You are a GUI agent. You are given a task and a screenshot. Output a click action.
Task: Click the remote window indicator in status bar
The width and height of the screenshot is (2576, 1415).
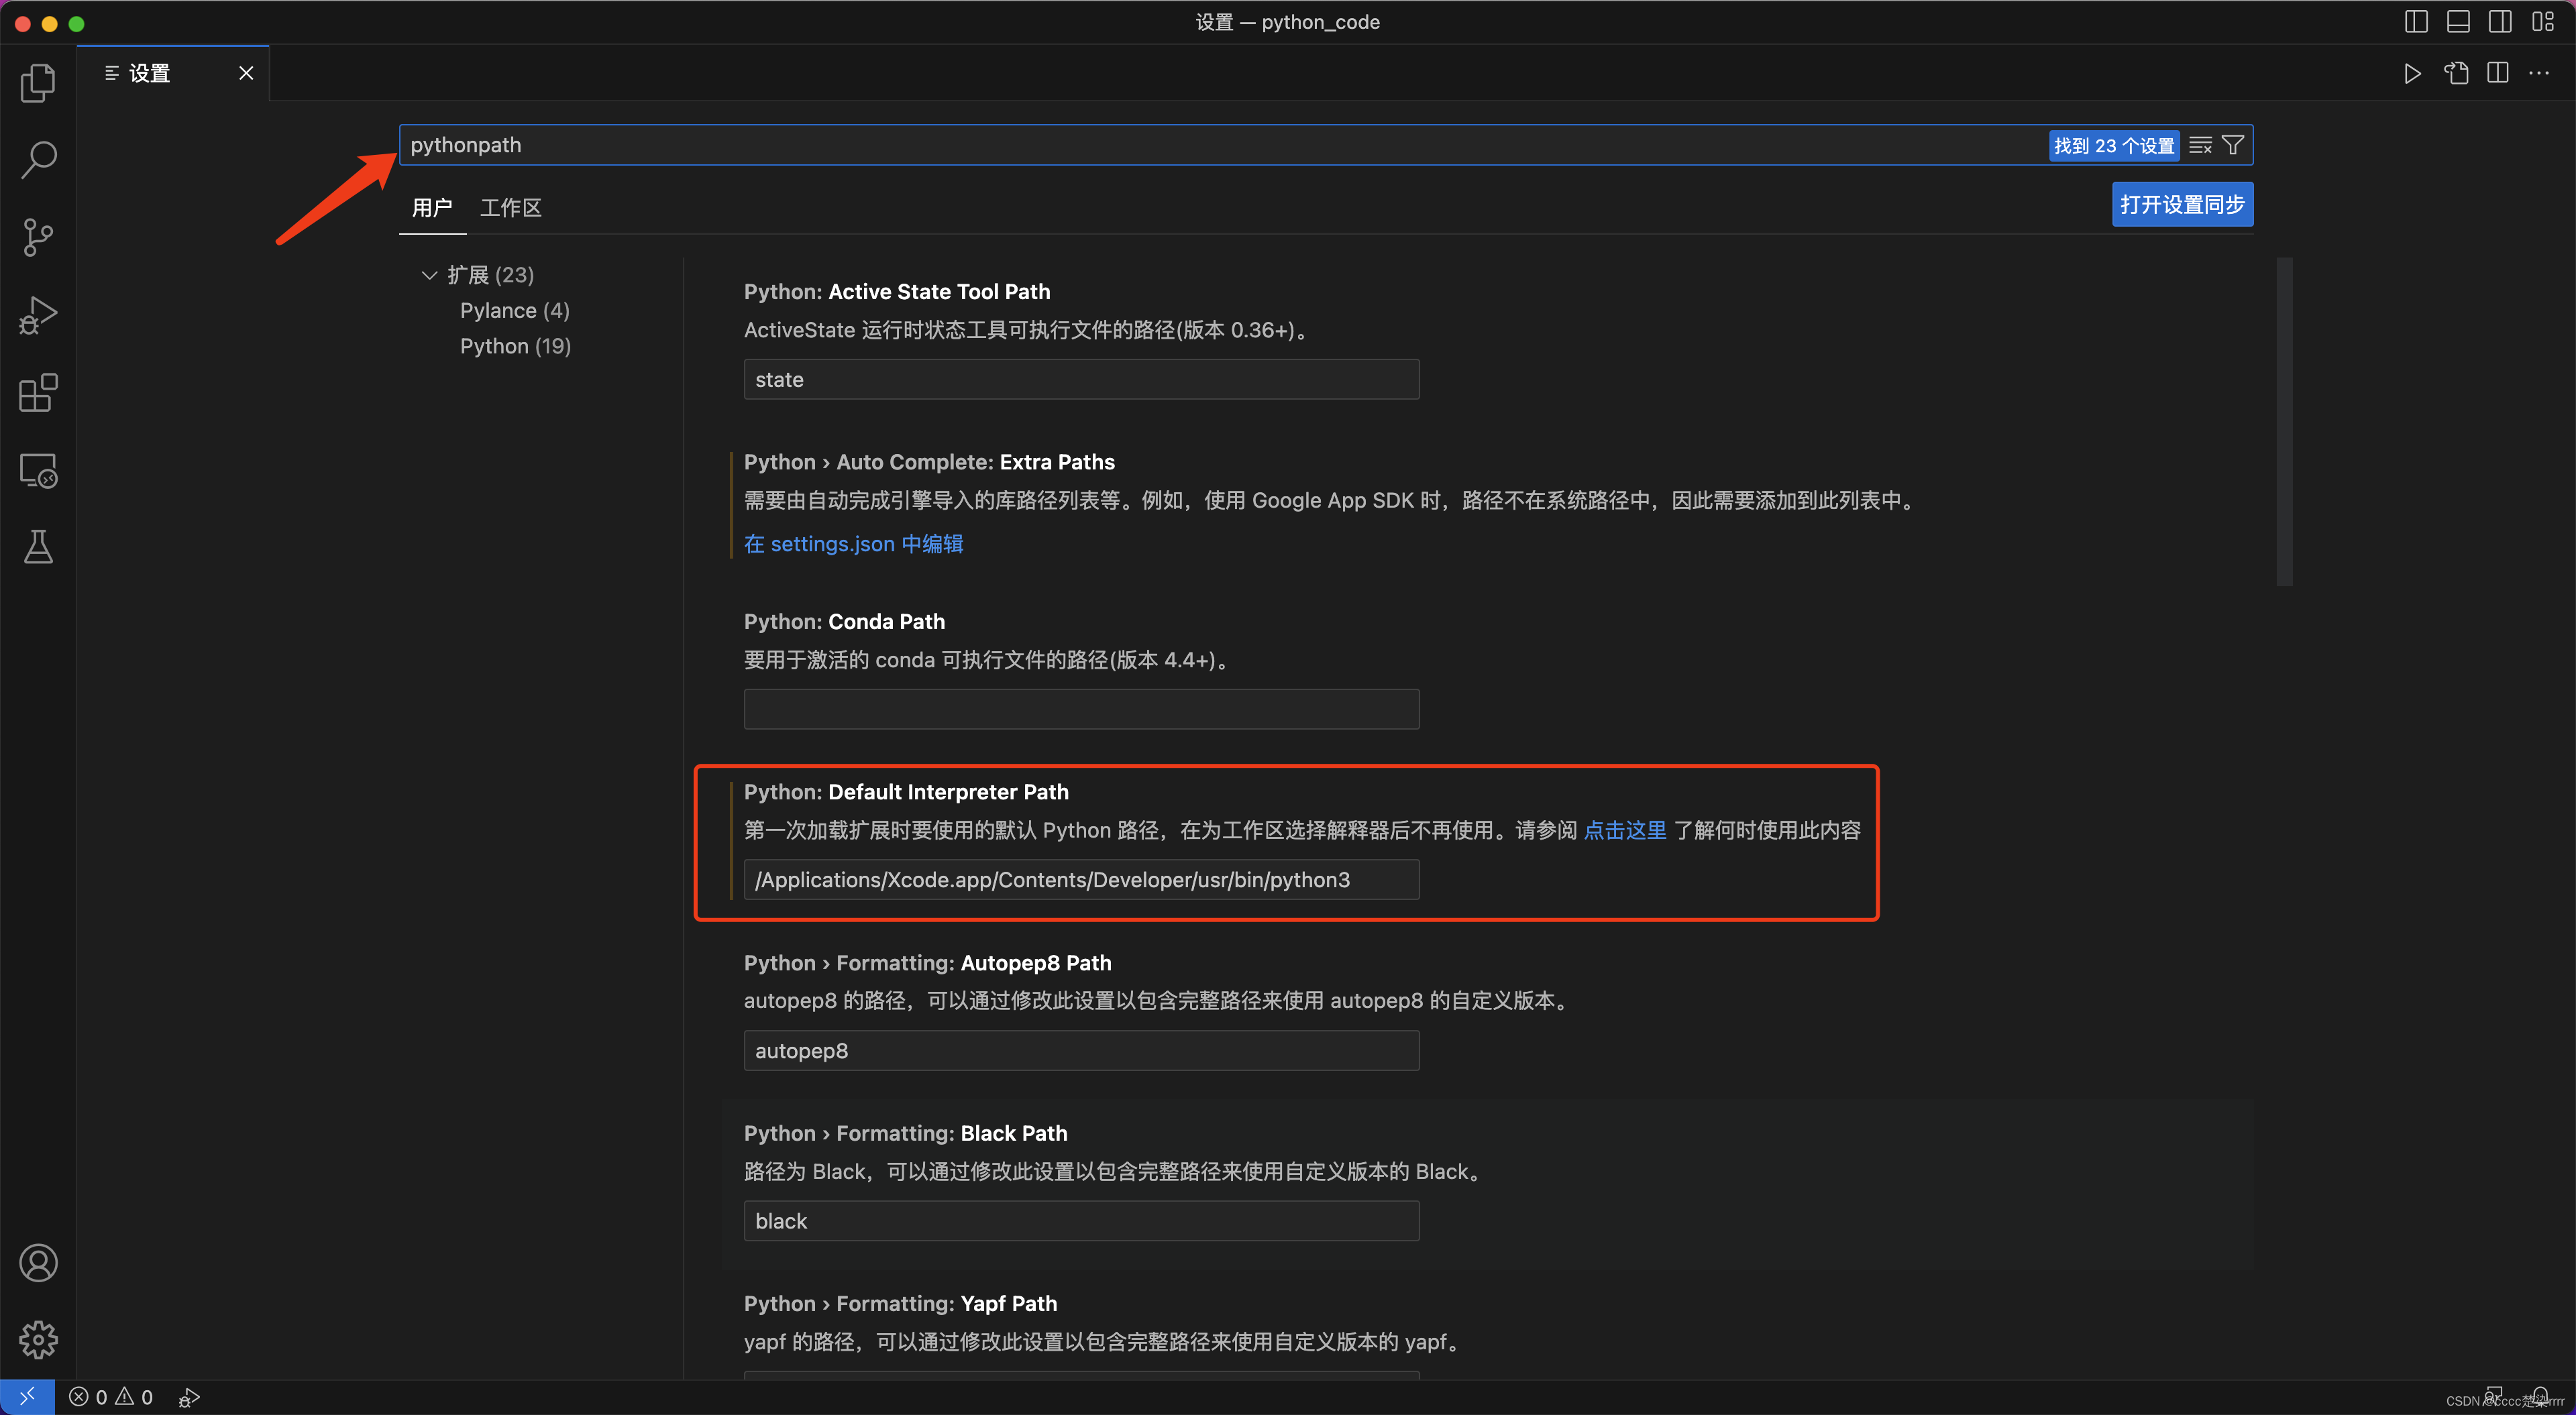tap(27, 1396)
